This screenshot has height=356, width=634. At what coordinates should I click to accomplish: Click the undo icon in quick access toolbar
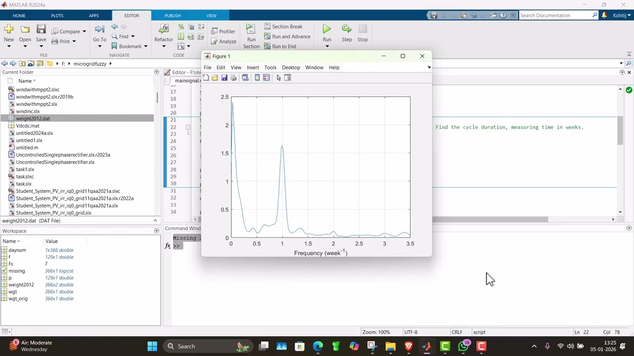(x=473, y=15)
